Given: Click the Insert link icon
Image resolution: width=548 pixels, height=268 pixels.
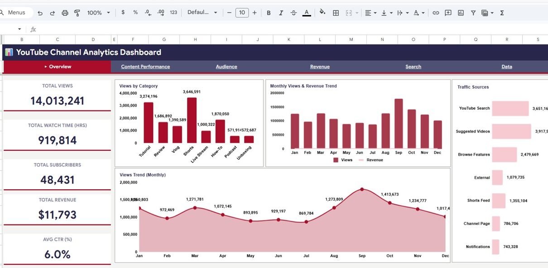Looking at the screenshot, I should [436, 13].
